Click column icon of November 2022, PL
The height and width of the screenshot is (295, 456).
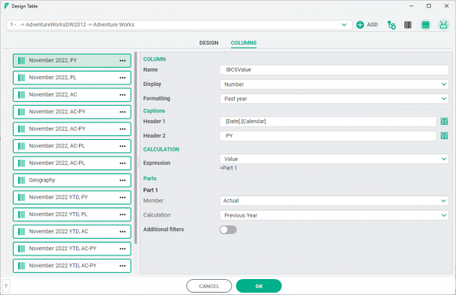pos(21,78)
